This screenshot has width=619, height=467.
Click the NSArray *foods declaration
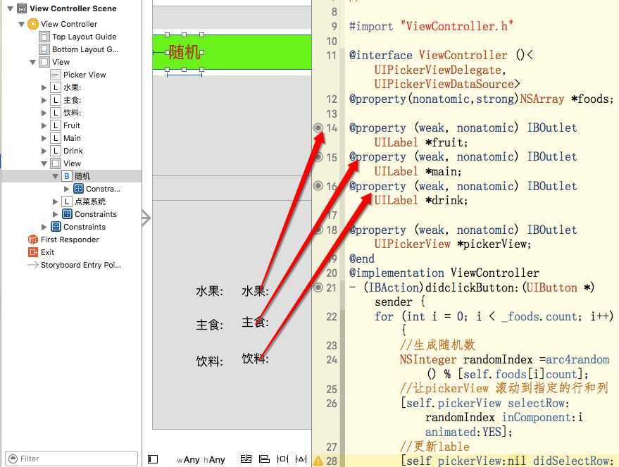pyautogui.click(x=565, y=99)
